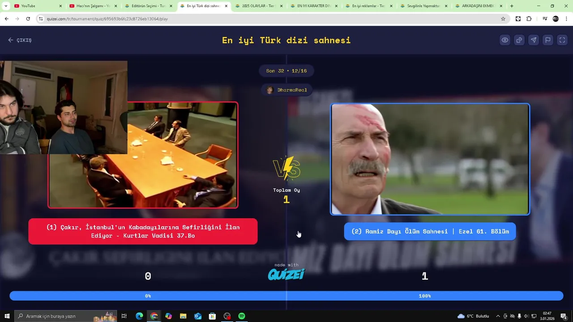
Task: Close the YouTube tab
Action: (x=60, y=6)
